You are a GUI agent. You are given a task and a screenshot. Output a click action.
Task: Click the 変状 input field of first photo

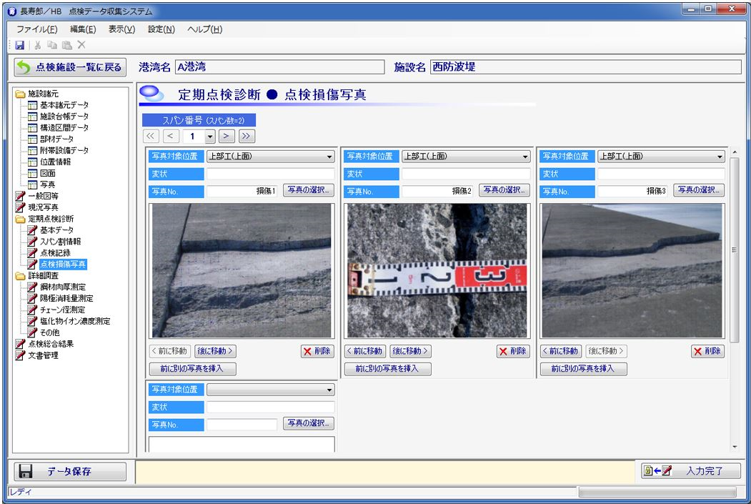pyautogui.click(x=270, y=174)
